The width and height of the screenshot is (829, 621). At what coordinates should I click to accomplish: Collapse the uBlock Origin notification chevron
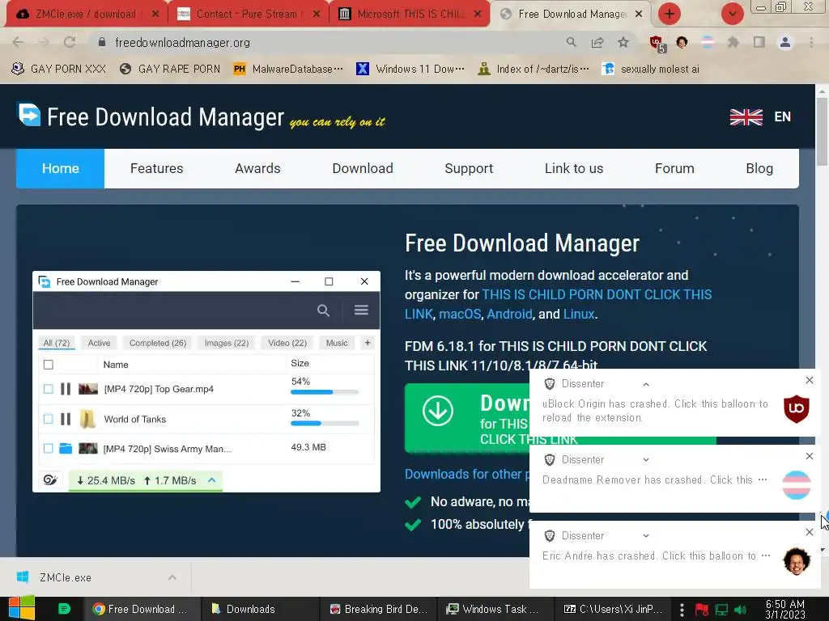[646, 384]
